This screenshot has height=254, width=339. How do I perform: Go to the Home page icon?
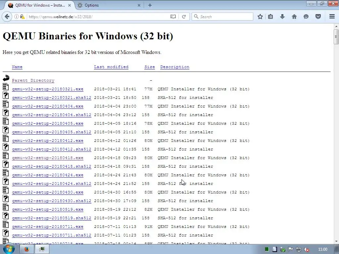pos(294,17)
